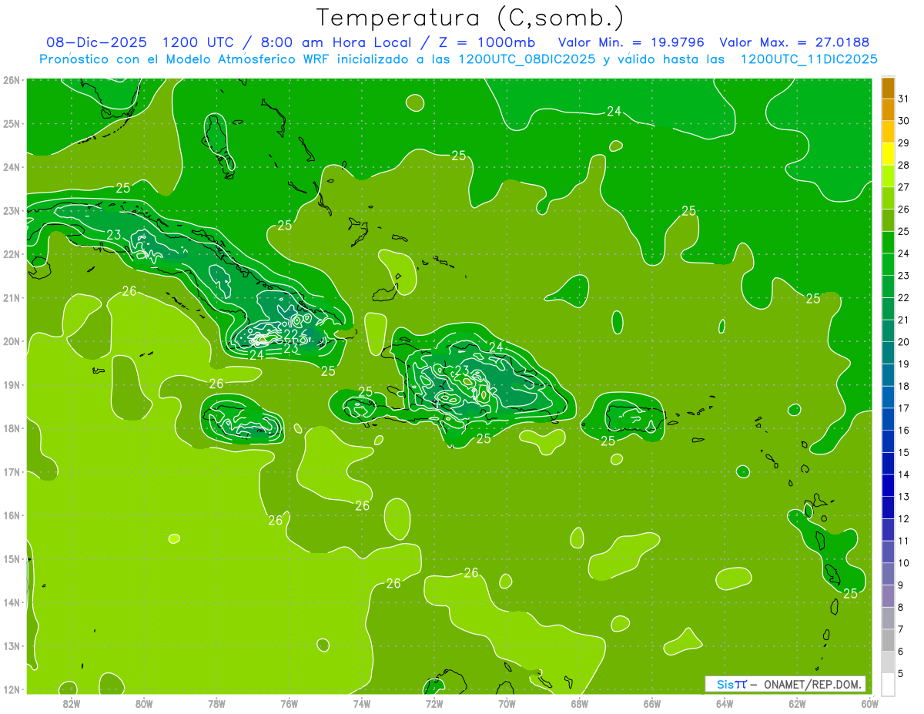
Task: Click the "30" value on the color scale
Action: click(x=903, y=121)
